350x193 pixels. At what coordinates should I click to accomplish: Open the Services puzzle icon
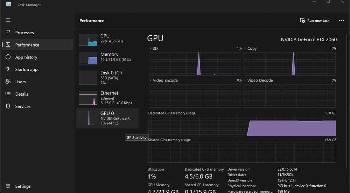pos(8,106)
